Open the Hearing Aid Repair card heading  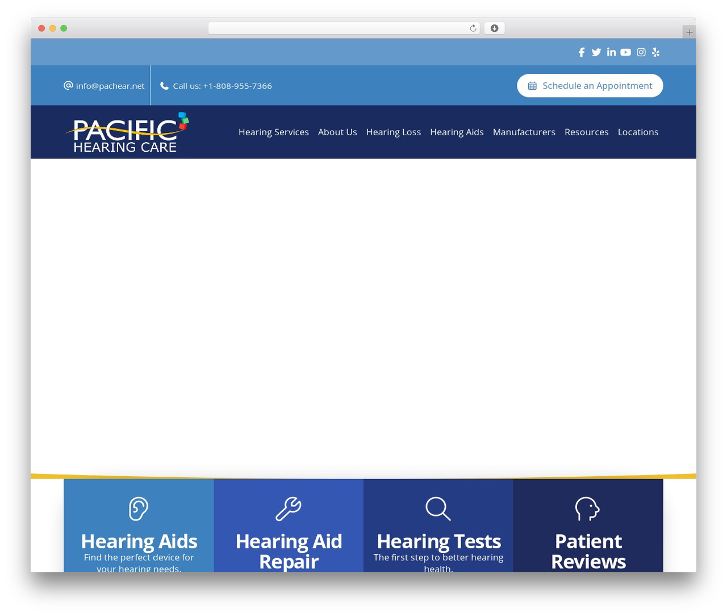pyautogui.click(x=289, y=551)
